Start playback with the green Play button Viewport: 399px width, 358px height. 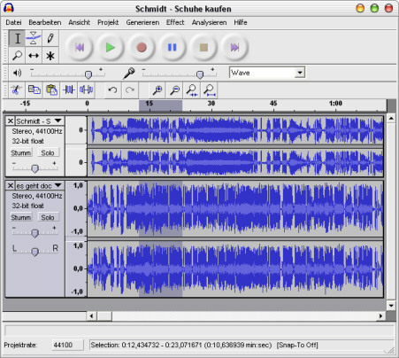point(110,47)
